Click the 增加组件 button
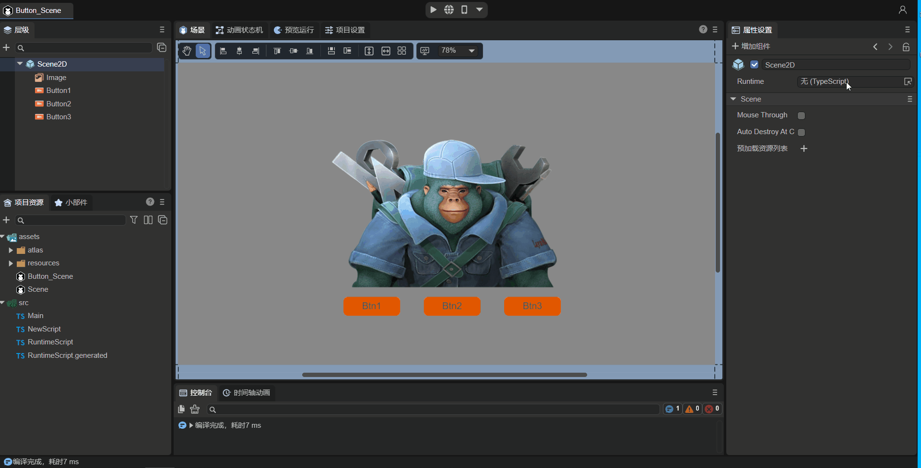This screenshot has height=468, width=921. [751, 46]
